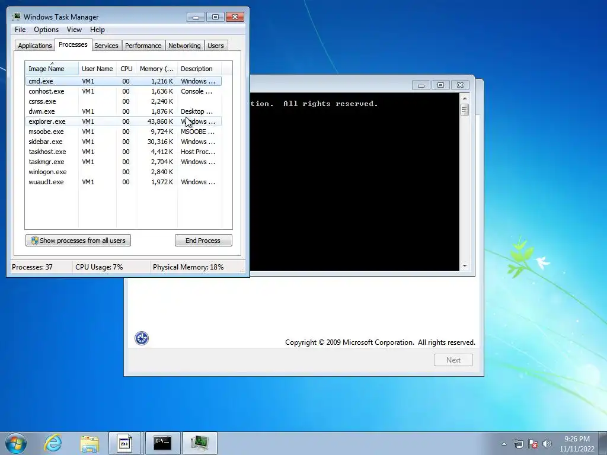
Task: Click the Physical Memory: 18% status entry
Action: pyautogui.click(x=188, y=267)
